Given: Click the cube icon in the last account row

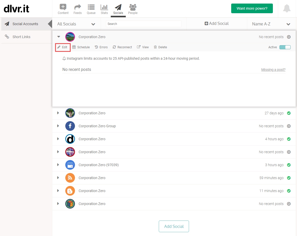Looking at the screenshot, I should click(x=70, y=204).
